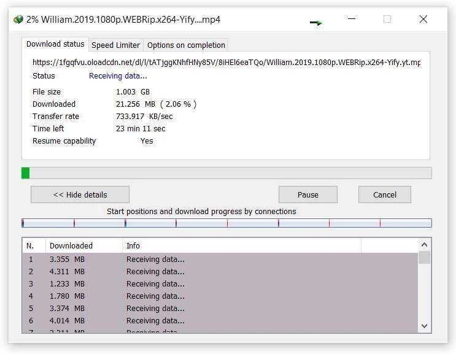Click the connections progress segment bar
Viewport: 456px width, 354px height.
(x=226, y=223)
